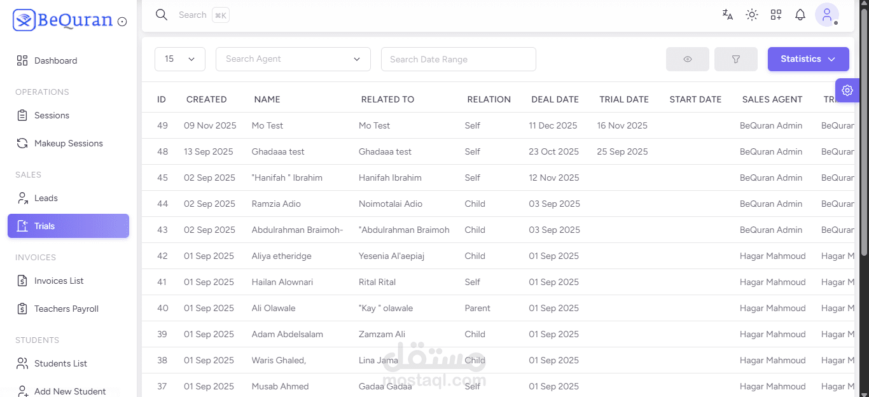Click the translate language icon
This screenshot has width=869, height=397.
click(x=727, y=15)
